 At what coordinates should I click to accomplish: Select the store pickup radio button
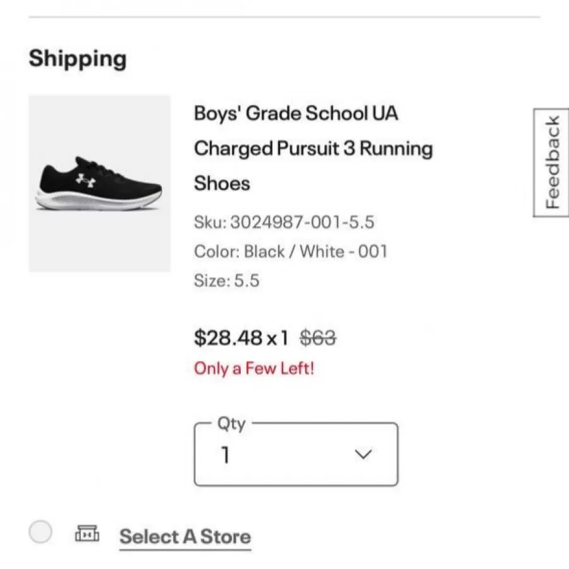pos(40,532)
